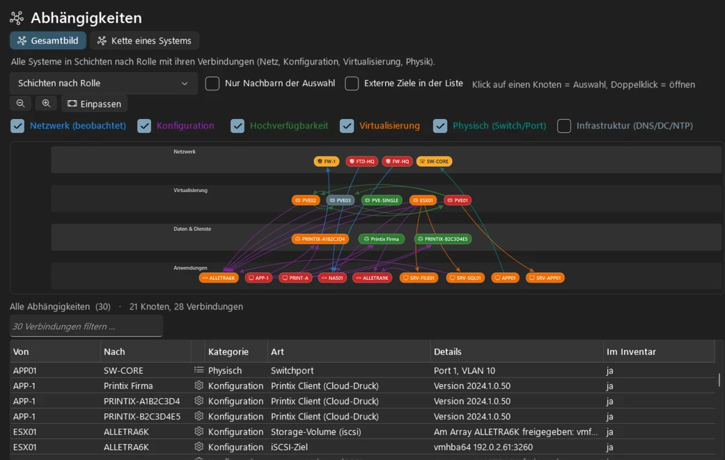Uncheck the Netzwerk (beobachtet) filter

[17, 126]
